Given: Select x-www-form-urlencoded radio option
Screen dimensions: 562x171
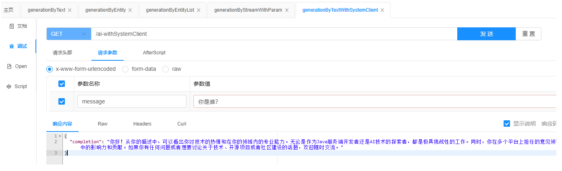Looking at the screenshot, I should pyautogui.click(x=50, y=69).
